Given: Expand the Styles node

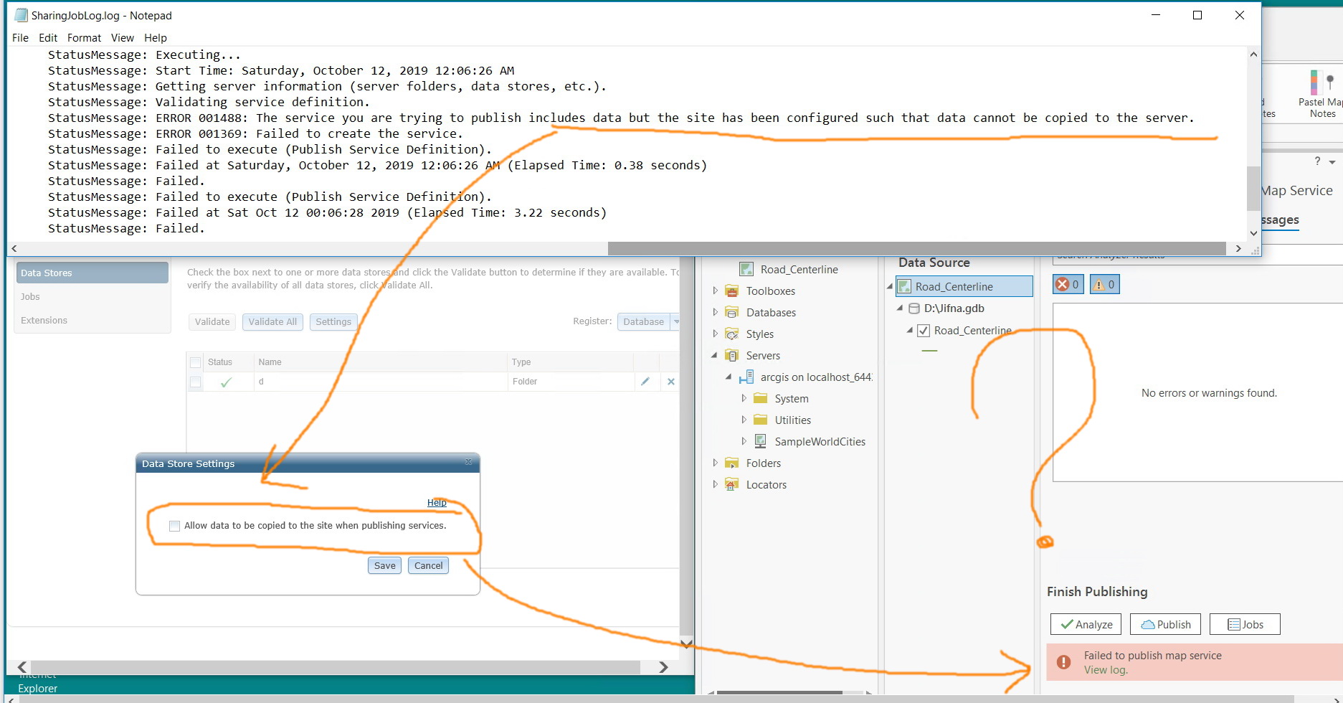Looking at the screenshot, I should (x=715, y=334).
